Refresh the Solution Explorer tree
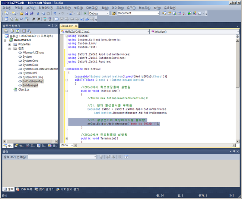This screenshot has height=199, width=242. pyautogui.click(x=17, y=31)
